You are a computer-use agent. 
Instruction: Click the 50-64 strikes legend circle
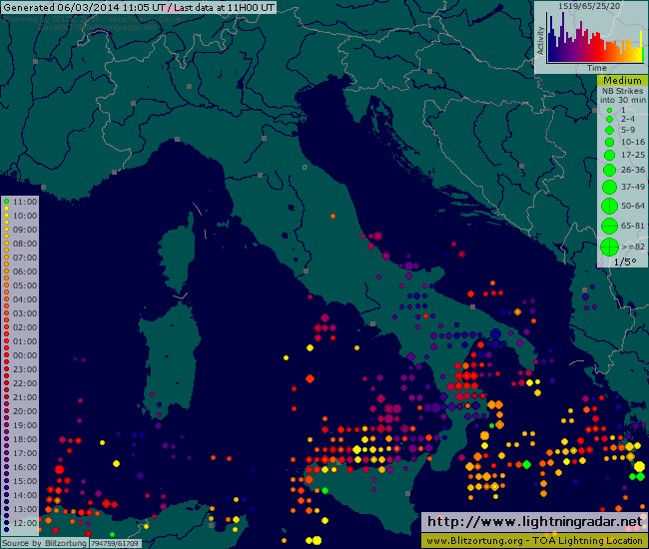[x=609, y=206]
